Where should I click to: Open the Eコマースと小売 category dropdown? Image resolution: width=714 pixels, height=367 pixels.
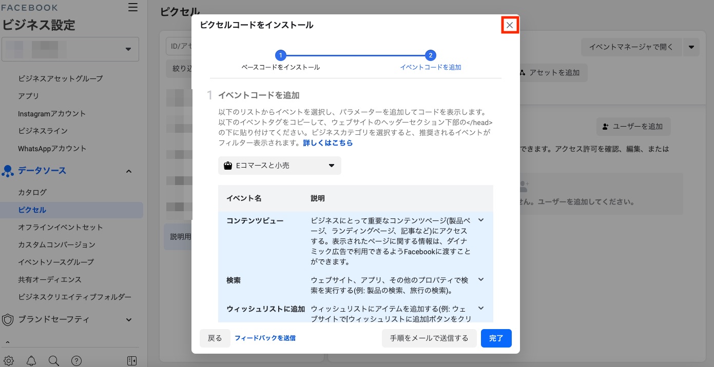(280, 166)
